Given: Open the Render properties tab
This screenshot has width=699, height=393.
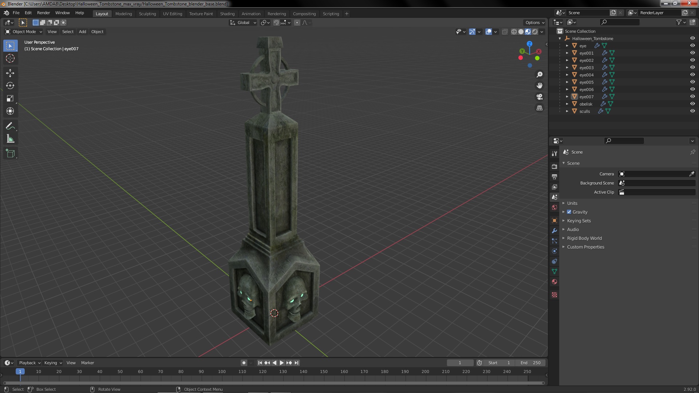Looking at the screenshot, I should [554, 166].
